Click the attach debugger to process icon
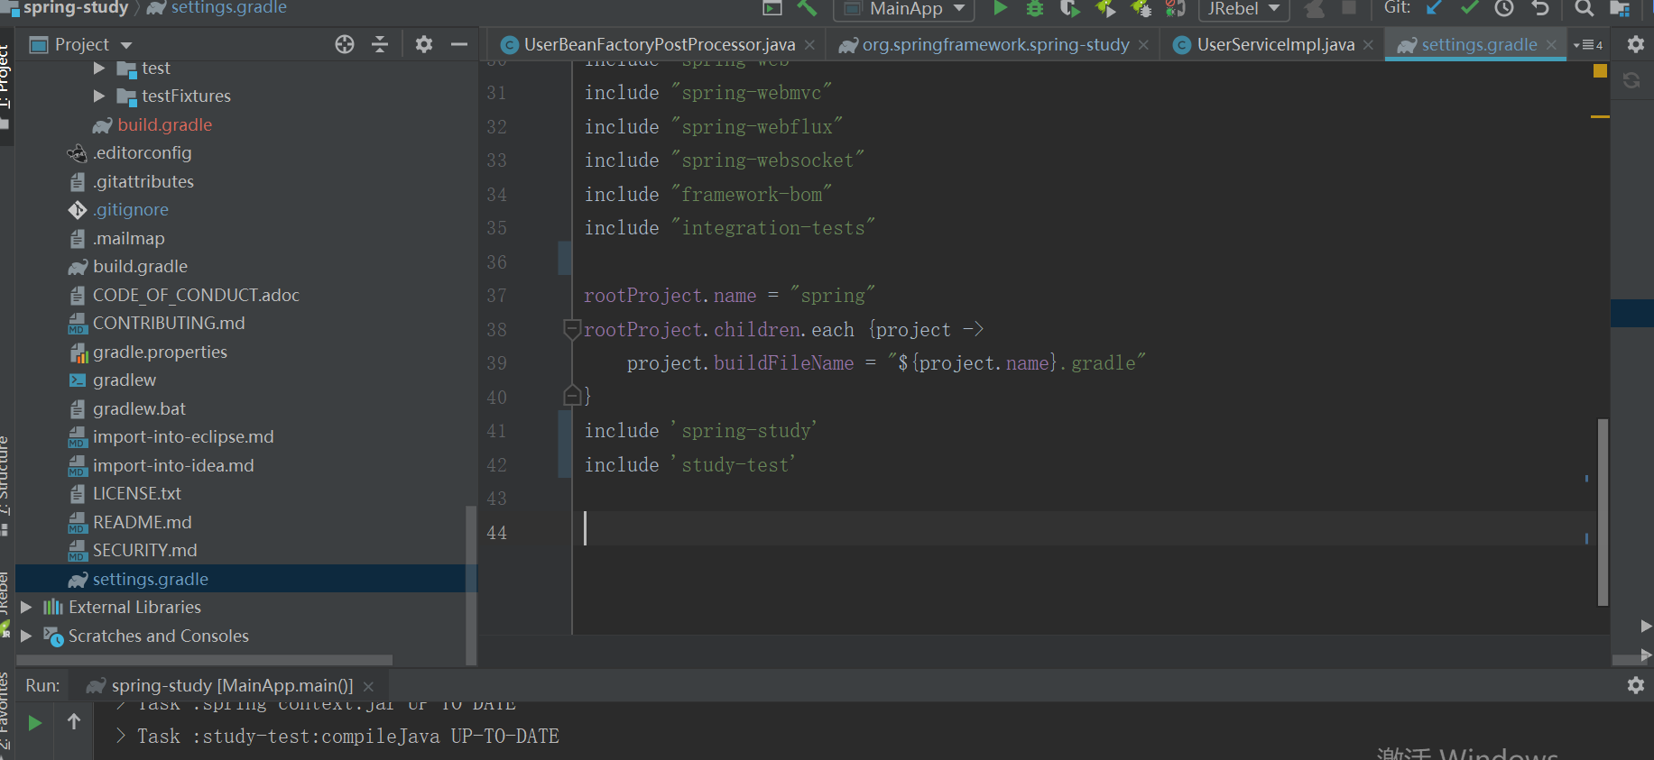Screen dimensions: 1654x760 (1175, 8)
